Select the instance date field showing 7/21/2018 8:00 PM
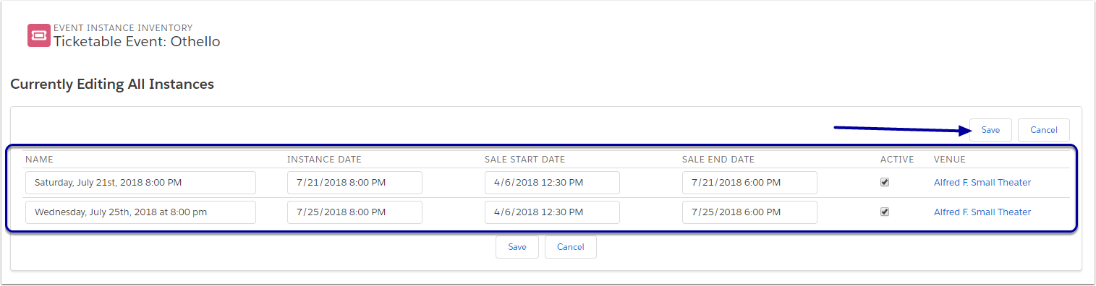This screenshot has height=286, width=1096. click(354, 183)
